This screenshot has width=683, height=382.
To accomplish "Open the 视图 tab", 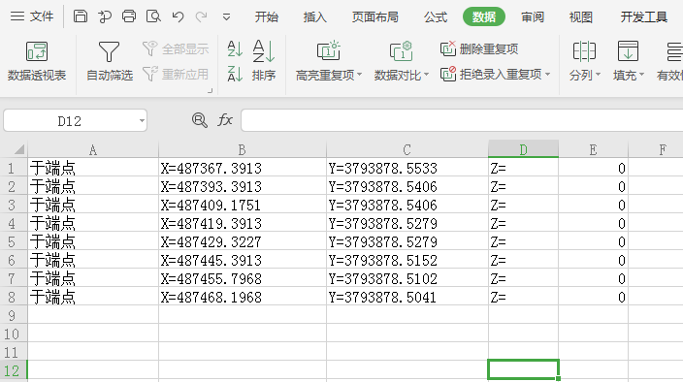I will point(580,17).
